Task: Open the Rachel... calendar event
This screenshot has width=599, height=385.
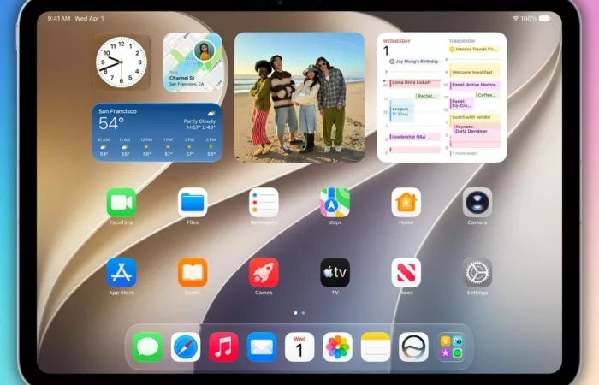Action: point(428,96)
